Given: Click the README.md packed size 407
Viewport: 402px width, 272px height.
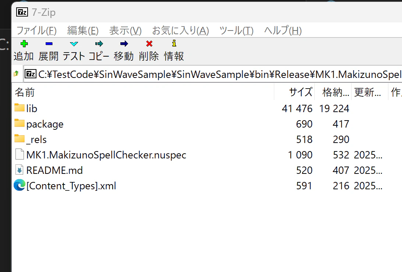Looking at the screenshot, I should pyautogui.click(x=341, y=171).
